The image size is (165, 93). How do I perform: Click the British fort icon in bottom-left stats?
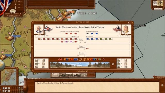[36, 67]
